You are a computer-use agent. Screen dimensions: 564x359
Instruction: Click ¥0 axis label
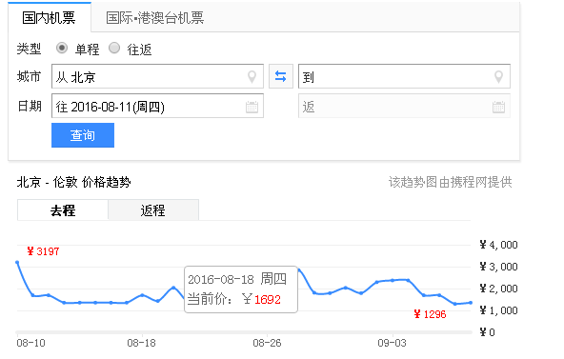(x=488, y=332)
